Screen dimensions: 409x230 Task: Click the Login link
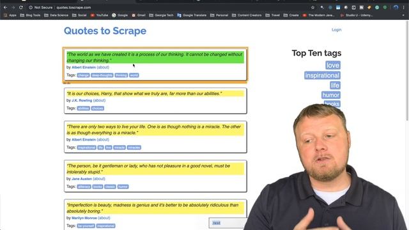point(337,30)
